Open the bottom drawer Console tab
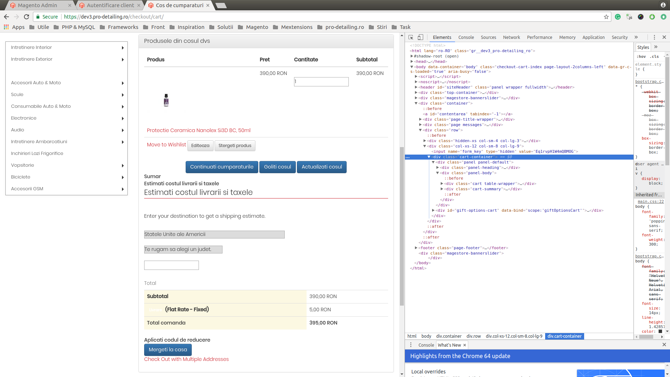The height and width of the screenshot is (377, 670). coord(426,345)
